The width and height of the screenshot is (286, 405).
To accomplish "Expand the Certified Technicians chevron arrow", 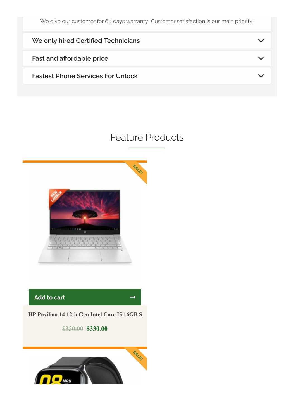I will pos(261,41).
